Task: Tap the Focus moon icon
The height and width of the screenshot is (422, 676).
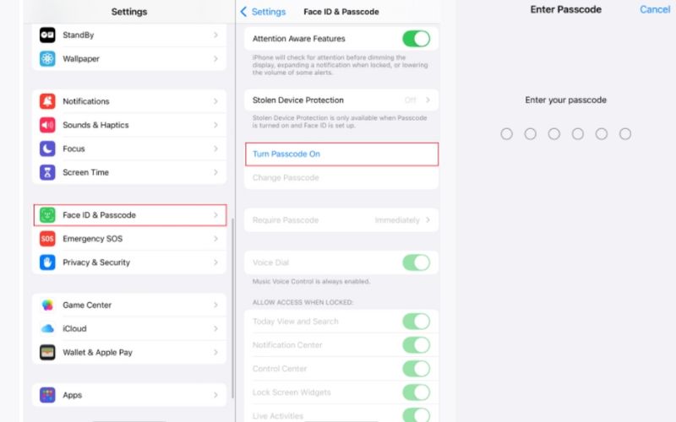Action: point(47,149)
